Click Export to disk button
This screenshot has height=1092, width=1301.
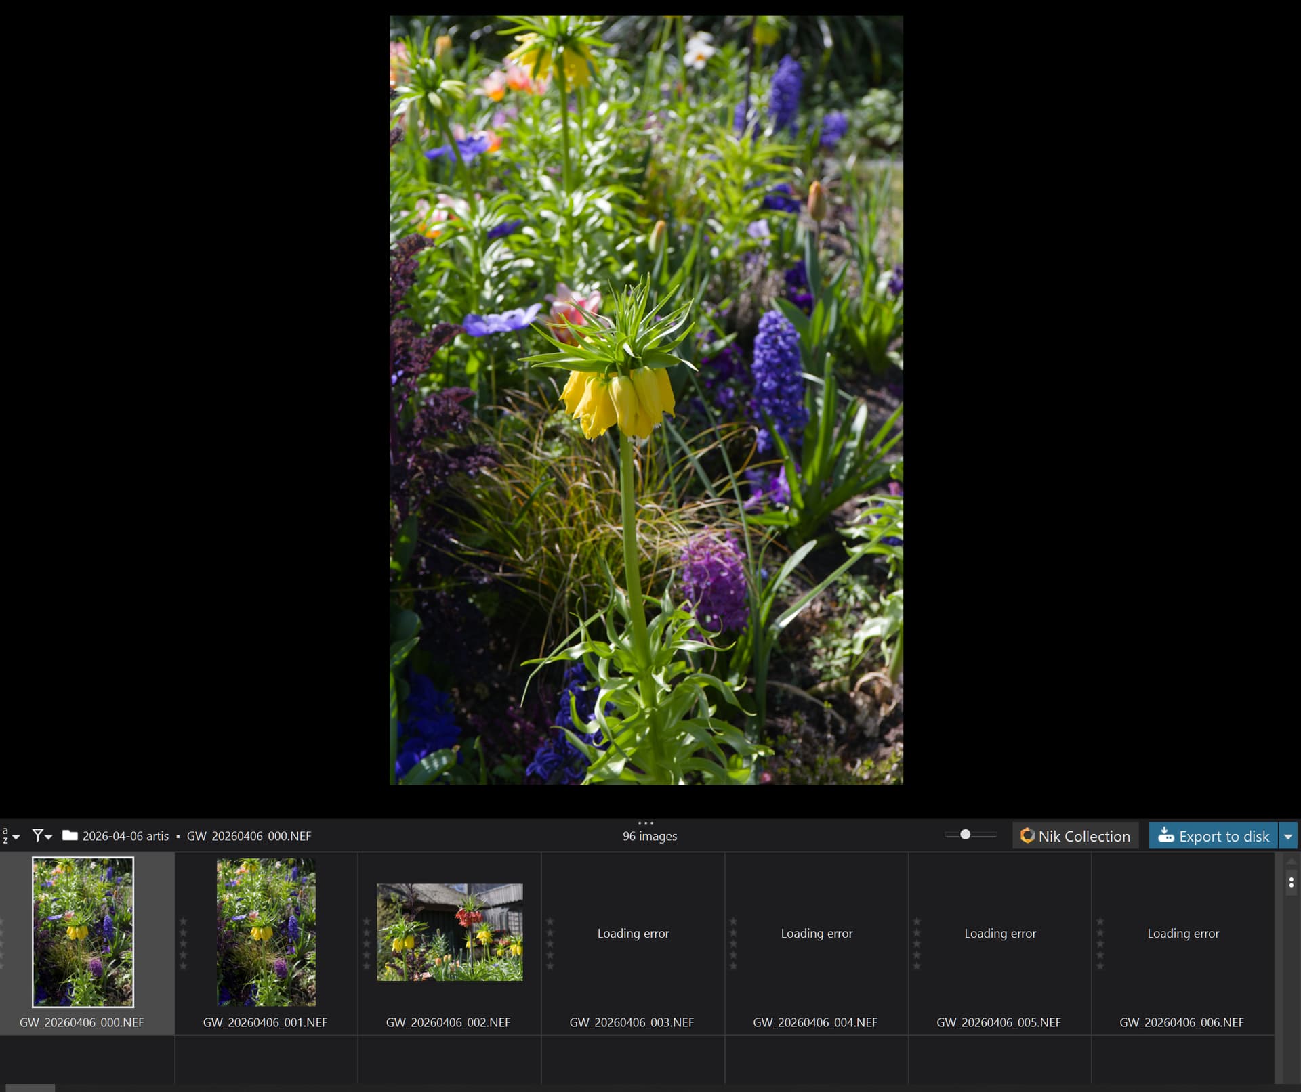[1213, 836]
